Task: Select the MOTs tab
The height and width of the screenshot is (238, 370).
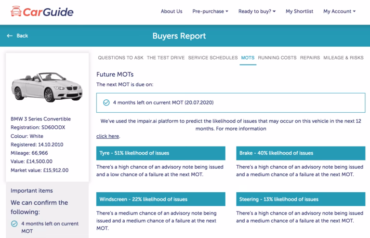Action: coord(248,58)
